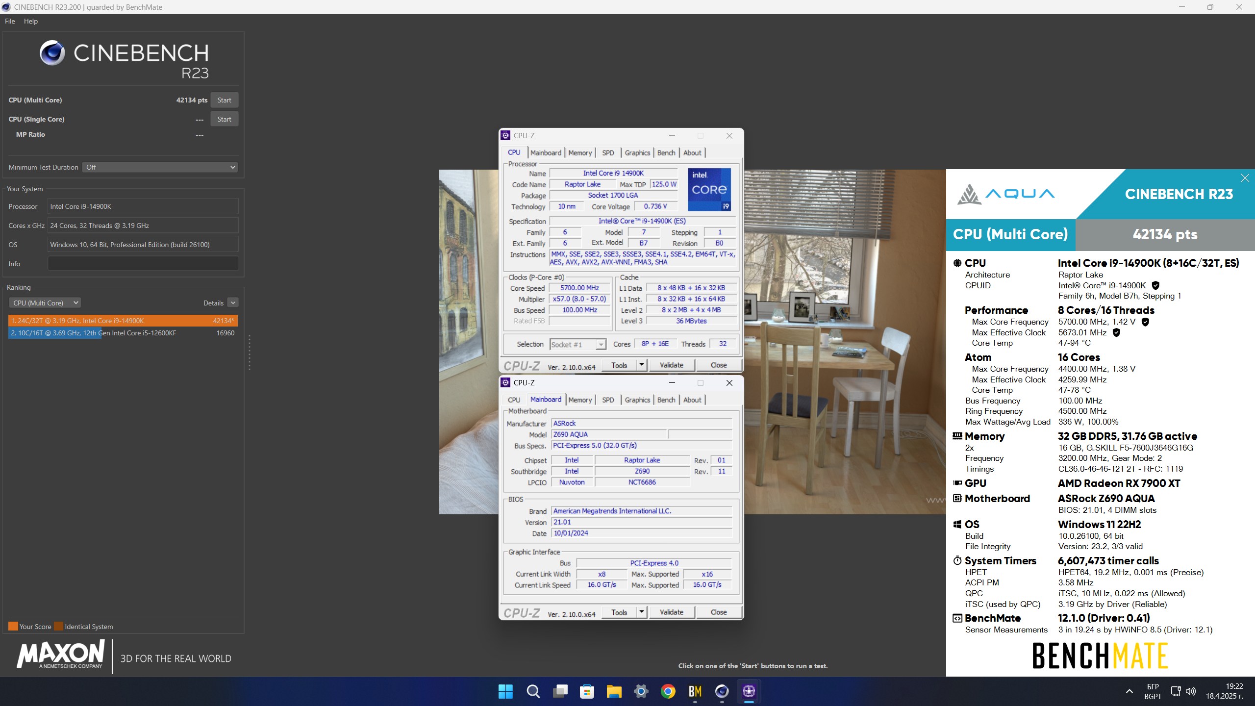Click panel resize grip dots beside ranking
The image size is (1255, 706).
tap(250, 353)
